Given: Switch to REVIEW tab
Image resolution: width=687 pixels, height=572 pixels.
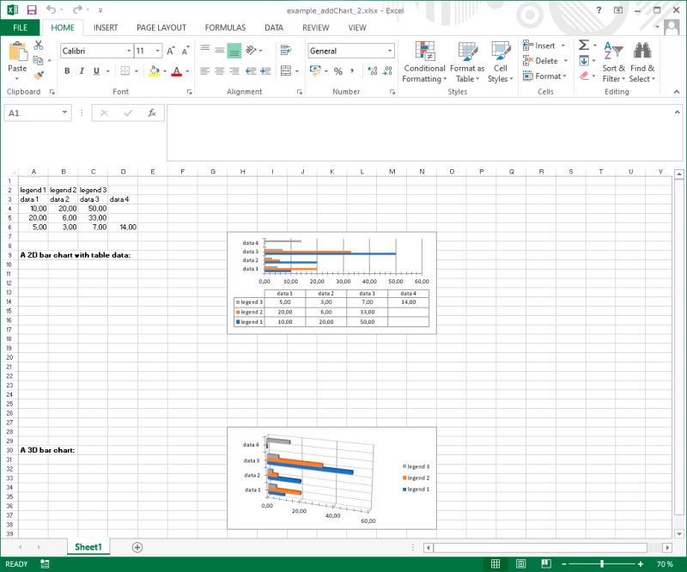Looking at the screenshot, I should 315,27.
